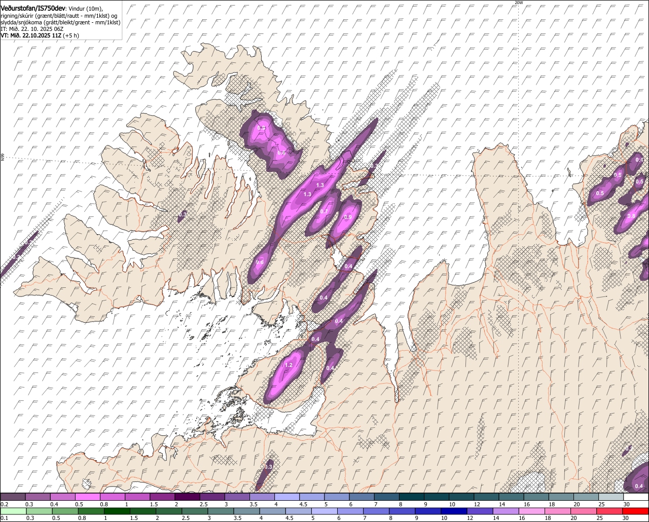The image size is (649, 522).
Task: Click the '0.8' precipitation value on the map
Action: coord(631,216)
